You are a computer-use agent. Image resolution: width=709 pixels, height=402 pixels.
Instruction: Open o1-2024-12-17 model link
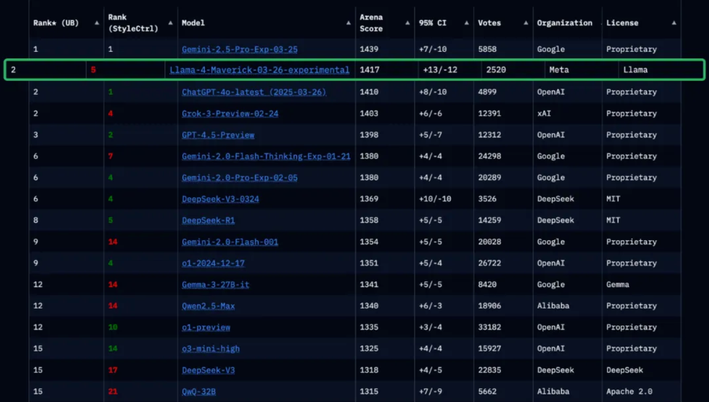[x=213, y=263]
